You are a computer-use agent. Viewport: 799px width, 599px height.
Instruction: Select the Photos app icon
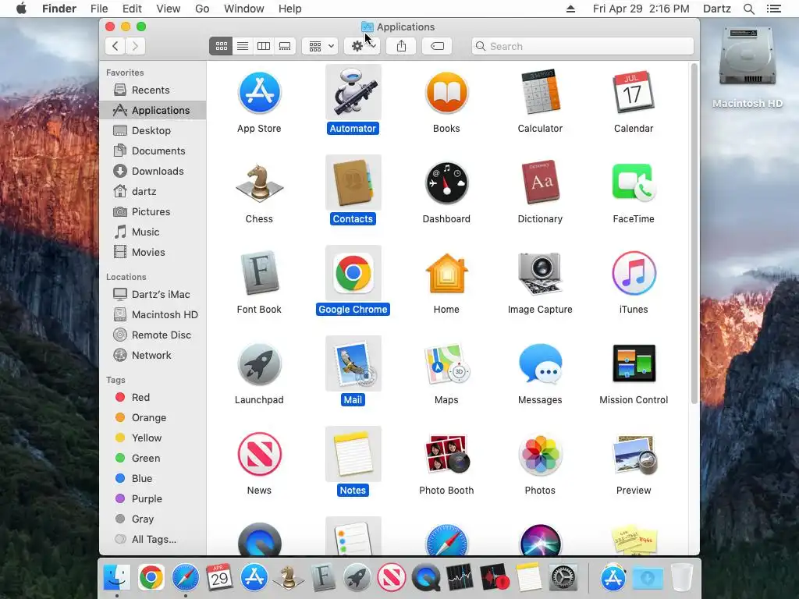[x=540, y=455]
